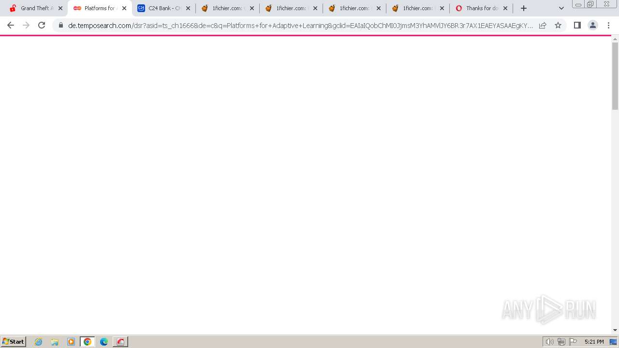The height and width of the screenshot is (348, 619).
Task: Click the vertical scrollbar thumb
Action: 615,76
